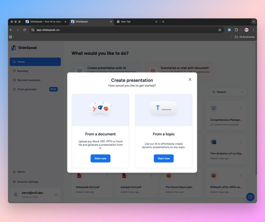Viewport: 265px width, 222px height.
Task: Switch to the New Tab browser tab
Action: pos(137,22)
